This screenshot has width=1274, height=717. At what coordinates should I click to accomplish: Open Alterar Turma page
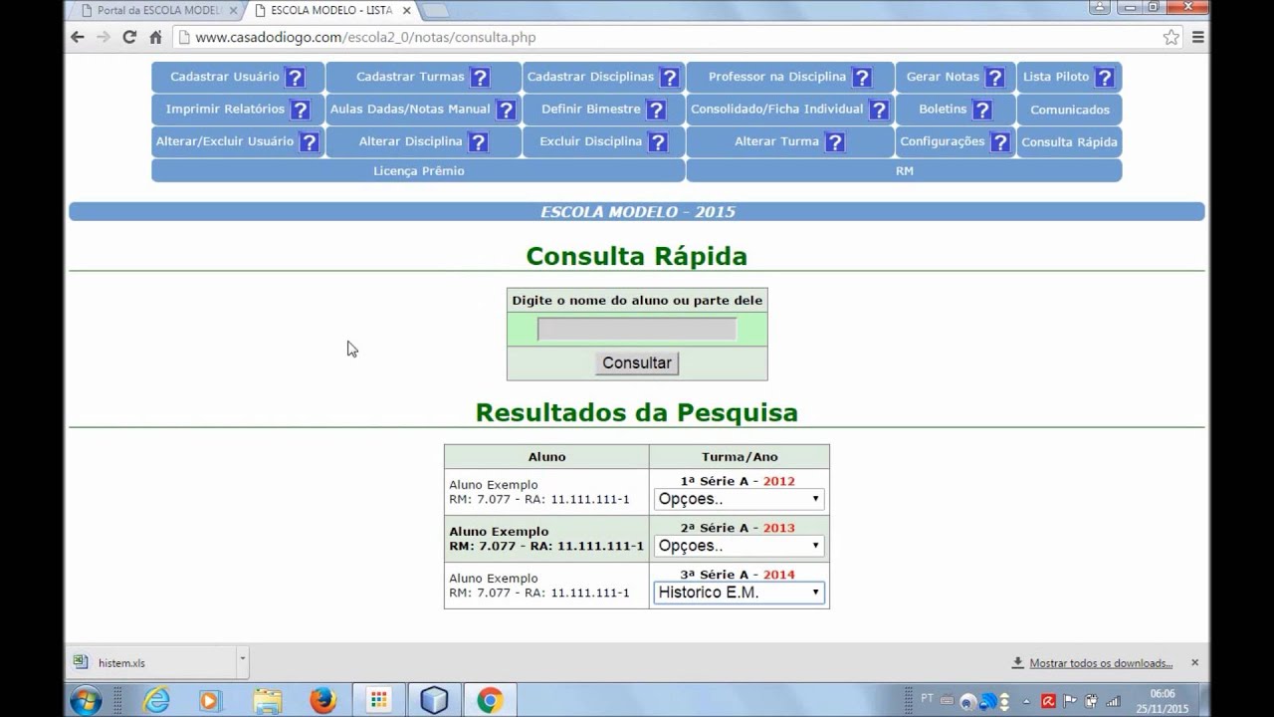point(776,141)
